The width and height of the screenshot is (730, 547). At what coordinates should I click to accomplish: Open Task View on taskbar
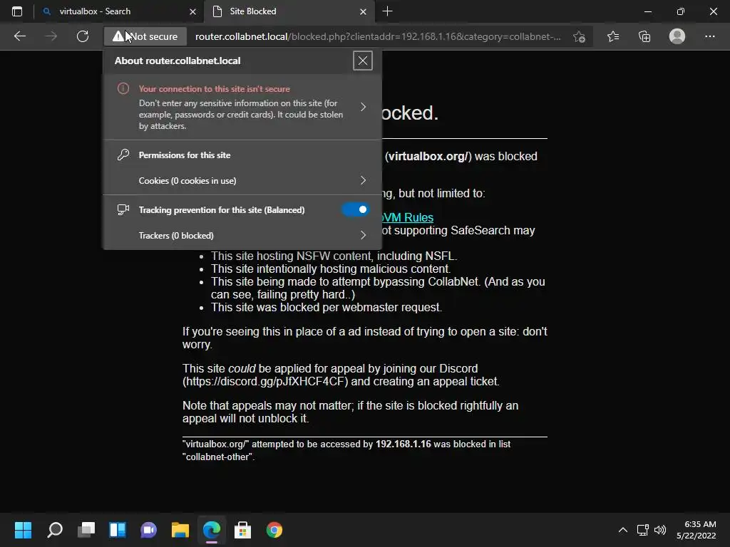pyautogui.click(x=86, y=530)
